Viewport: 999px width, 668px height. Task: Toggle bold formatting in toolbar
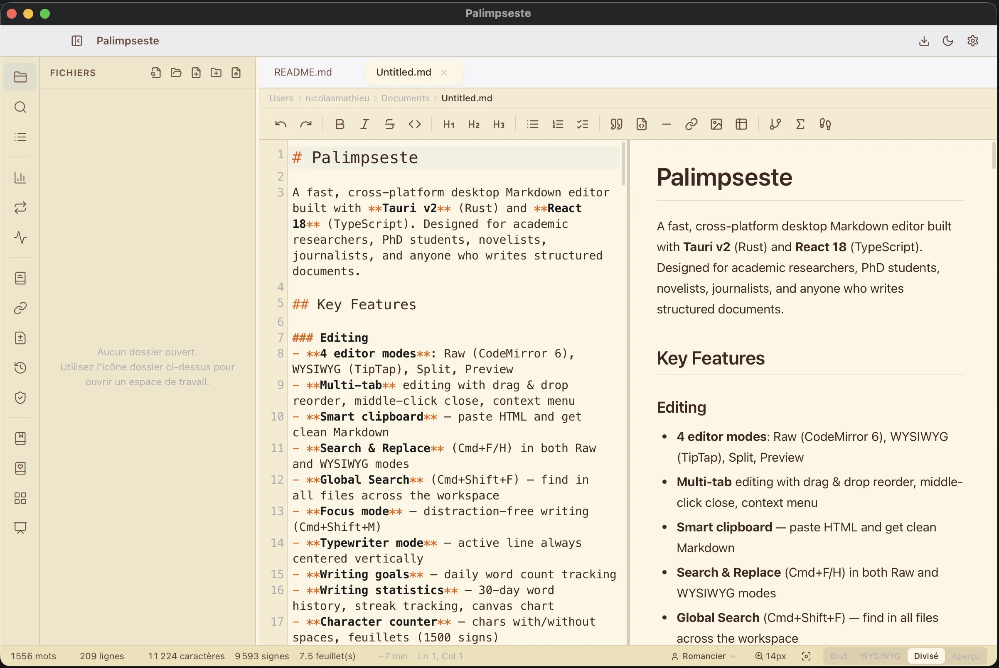coord(340,125)
